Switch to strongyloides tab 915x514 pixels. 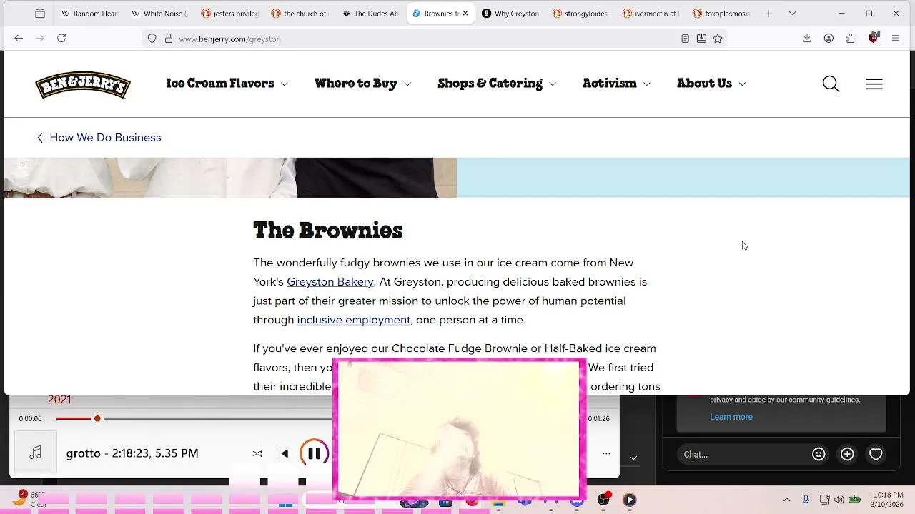(x=580, y=14)
